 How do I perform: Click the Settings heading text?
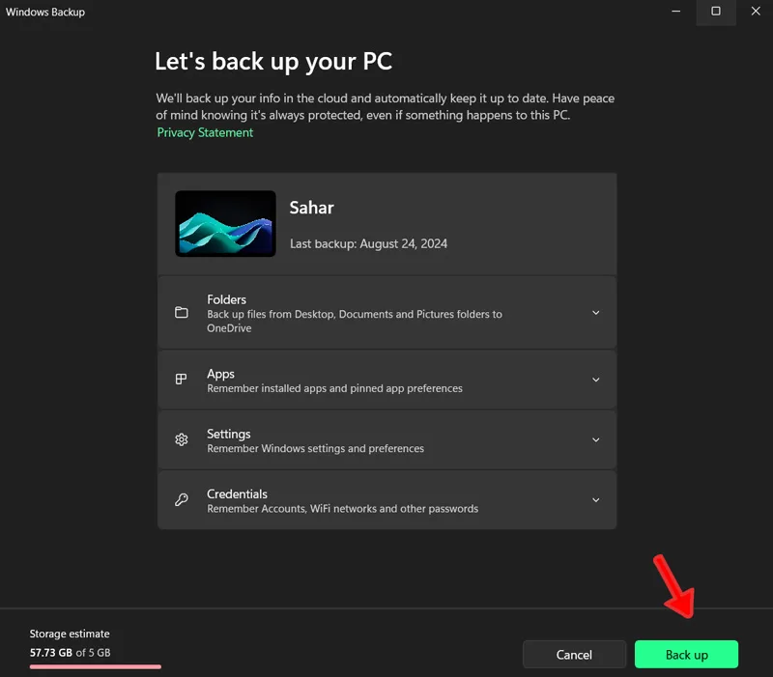(x=229, y=434)
